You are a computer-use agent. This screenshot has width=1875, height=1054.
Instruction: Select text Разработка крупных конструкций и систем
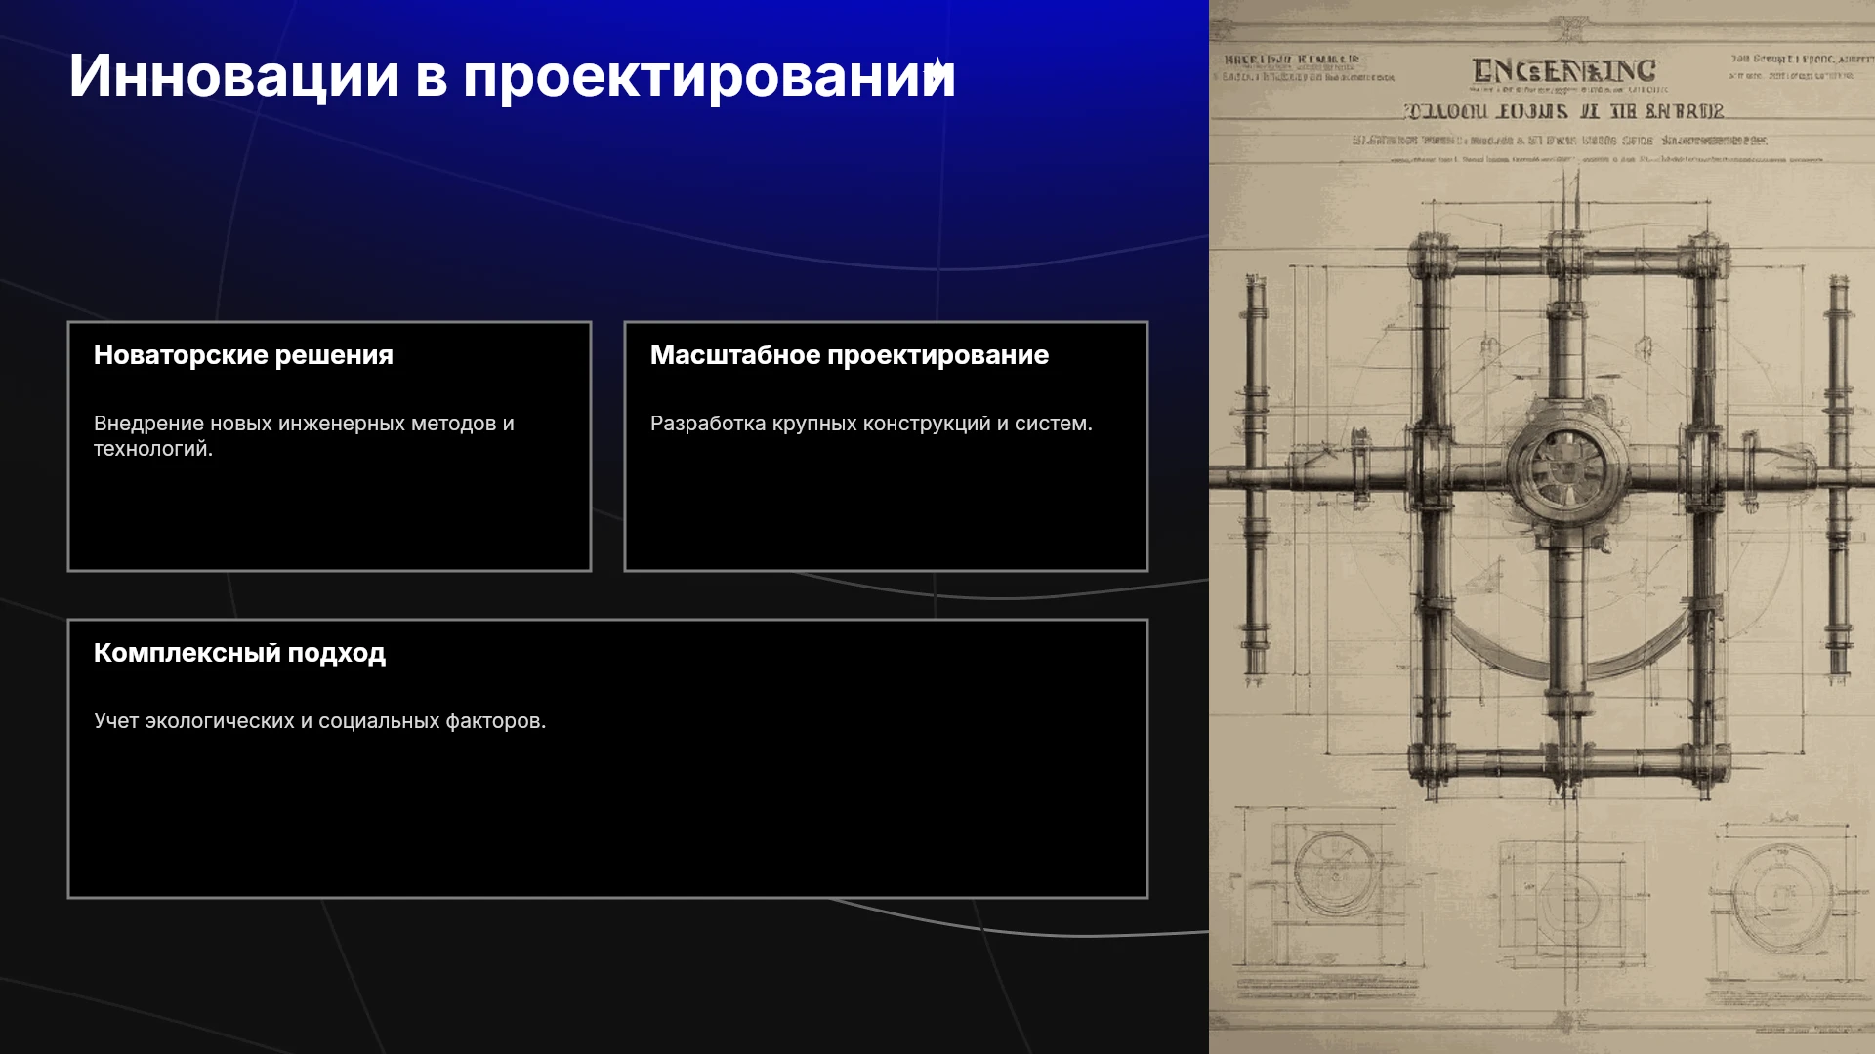click(x=871, y=424)
